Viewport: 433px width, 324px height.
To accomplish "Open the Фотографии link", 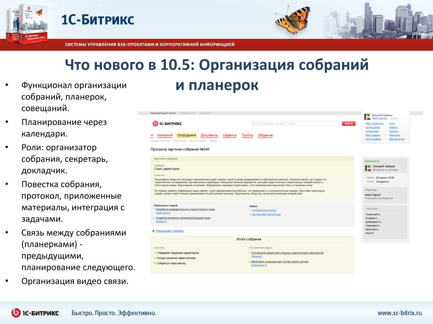I will click(373, 139).
